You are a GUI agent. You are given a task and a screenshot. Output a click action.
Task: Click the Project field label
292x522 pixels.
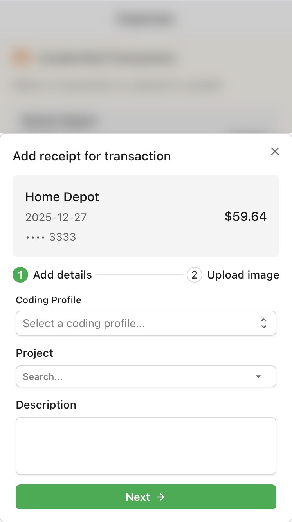[x=34, y=353]
